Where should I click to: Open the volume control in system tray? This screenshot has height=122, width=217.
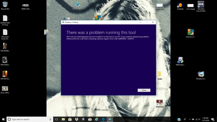coord(199,119)
